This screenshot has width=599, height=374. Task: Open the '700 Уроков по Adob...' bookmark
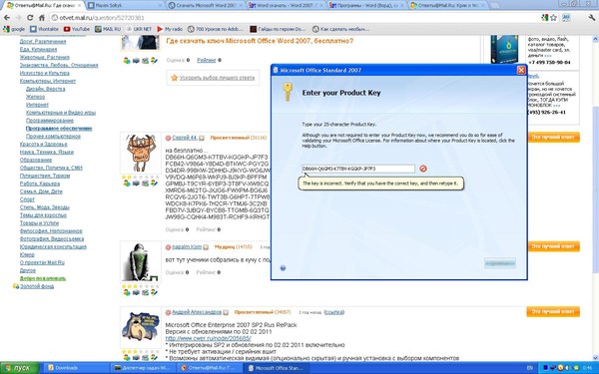[x=216, y=29]
